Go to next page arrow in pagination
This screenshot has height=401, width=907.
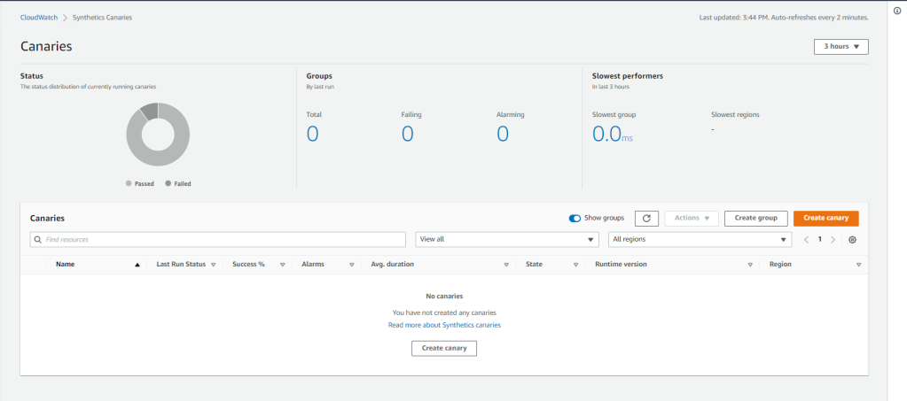(x=833, y=240)
